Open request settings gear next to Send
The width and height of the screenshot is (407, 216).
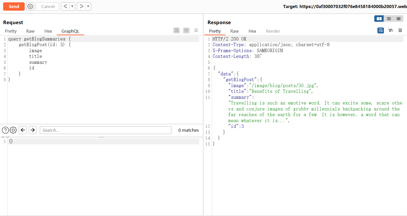tap(30, 6)
